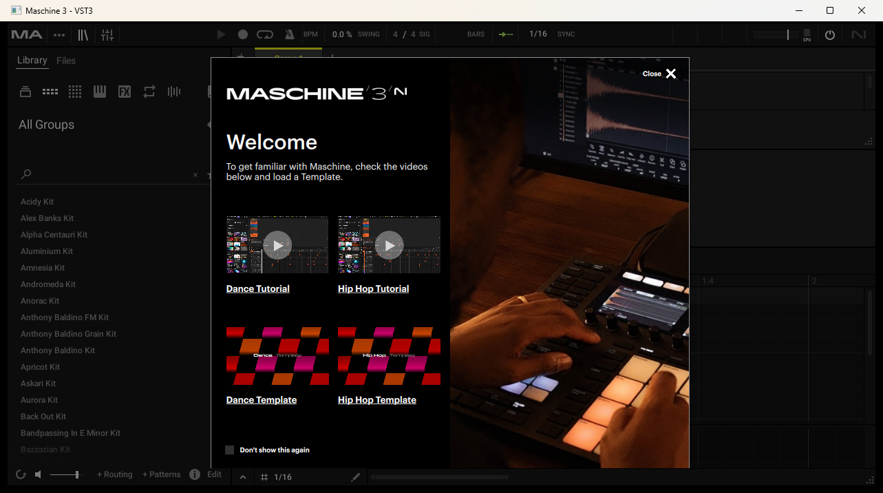Open the Dance Tutorial link

pyautogui.click(x=258, y=289)
